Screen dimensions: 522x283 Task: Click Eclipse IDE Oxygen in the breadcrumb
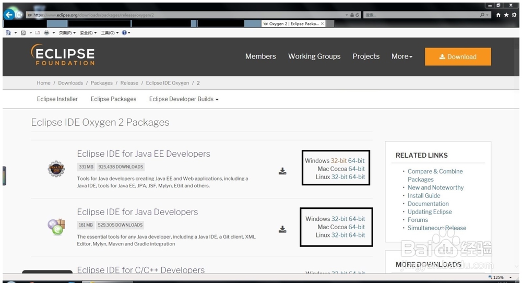(x=168, y=83)
